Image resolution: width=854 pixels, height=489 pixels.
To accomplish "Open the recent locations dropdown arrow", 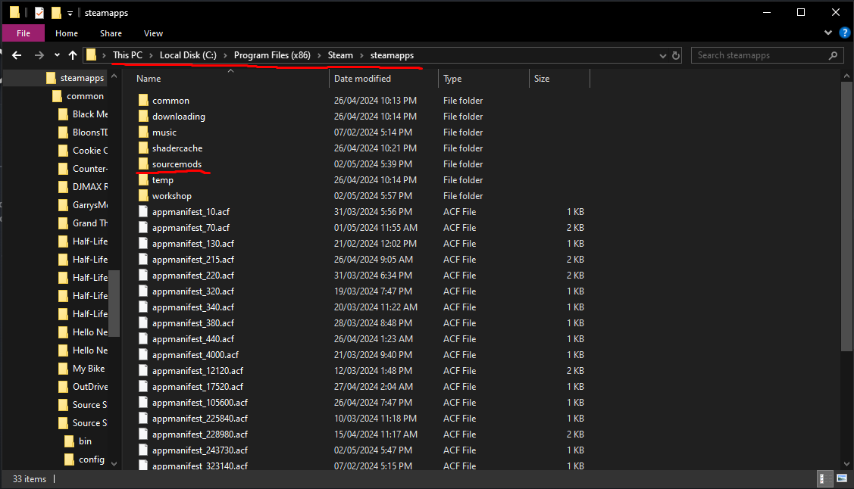I will coord(57,55).
